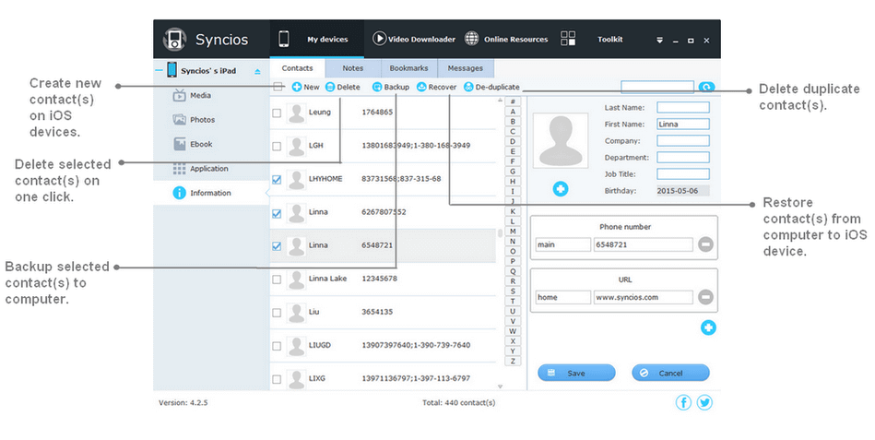Remove the phone number entry
This screenshot has width=875, height=440.
tap(706, 244)
